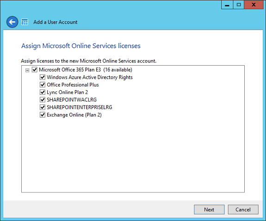Image resolution: width=266 pixels, height=221 pixels.
Task: Uncheck Office Professional Plus license
Action: click(43, 85)
